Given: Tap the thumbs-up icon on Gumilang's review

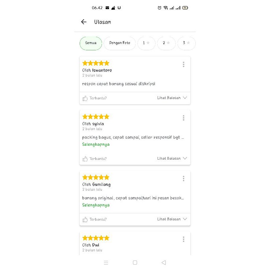Looking at the screenshot, I should 85,219.
